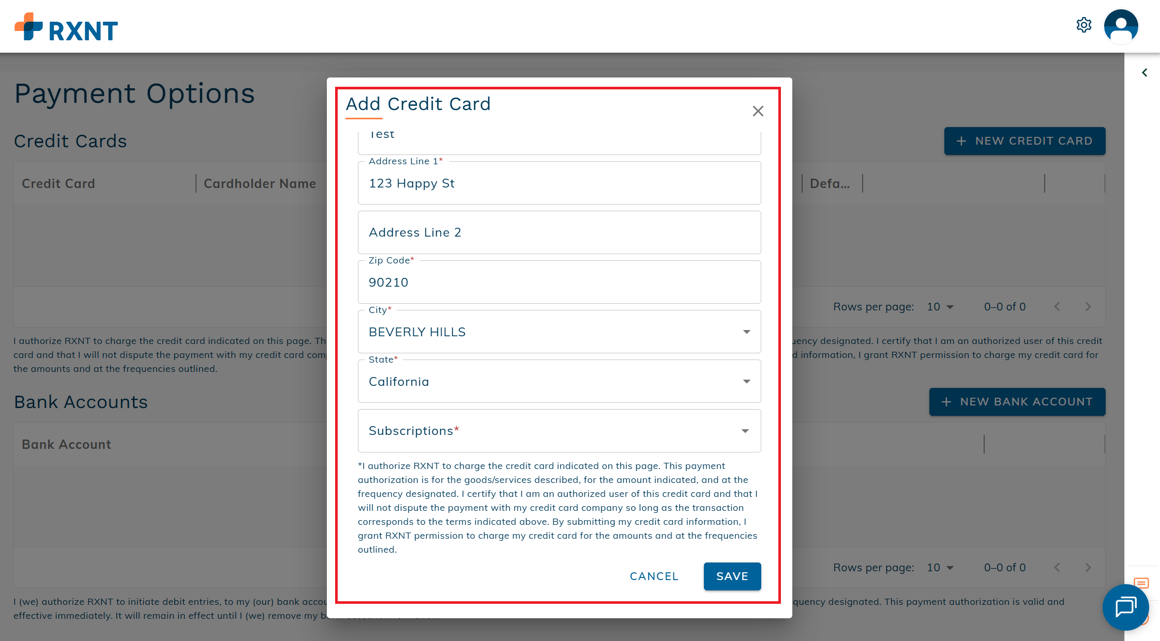Collapse the right side panel chevron

point(1144,73)
